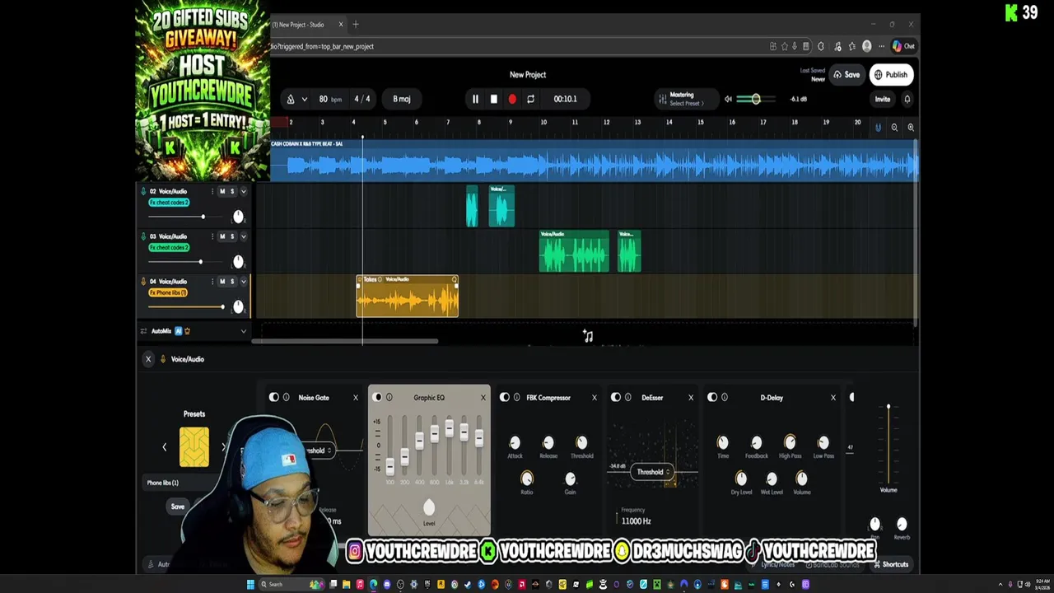Adjust the track Reverb knob
This screenshot has height=593, width=1054.
902,524
